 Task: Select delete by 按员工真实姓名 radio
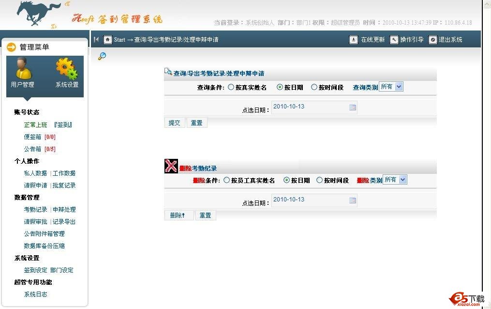[x=226, y=180]
